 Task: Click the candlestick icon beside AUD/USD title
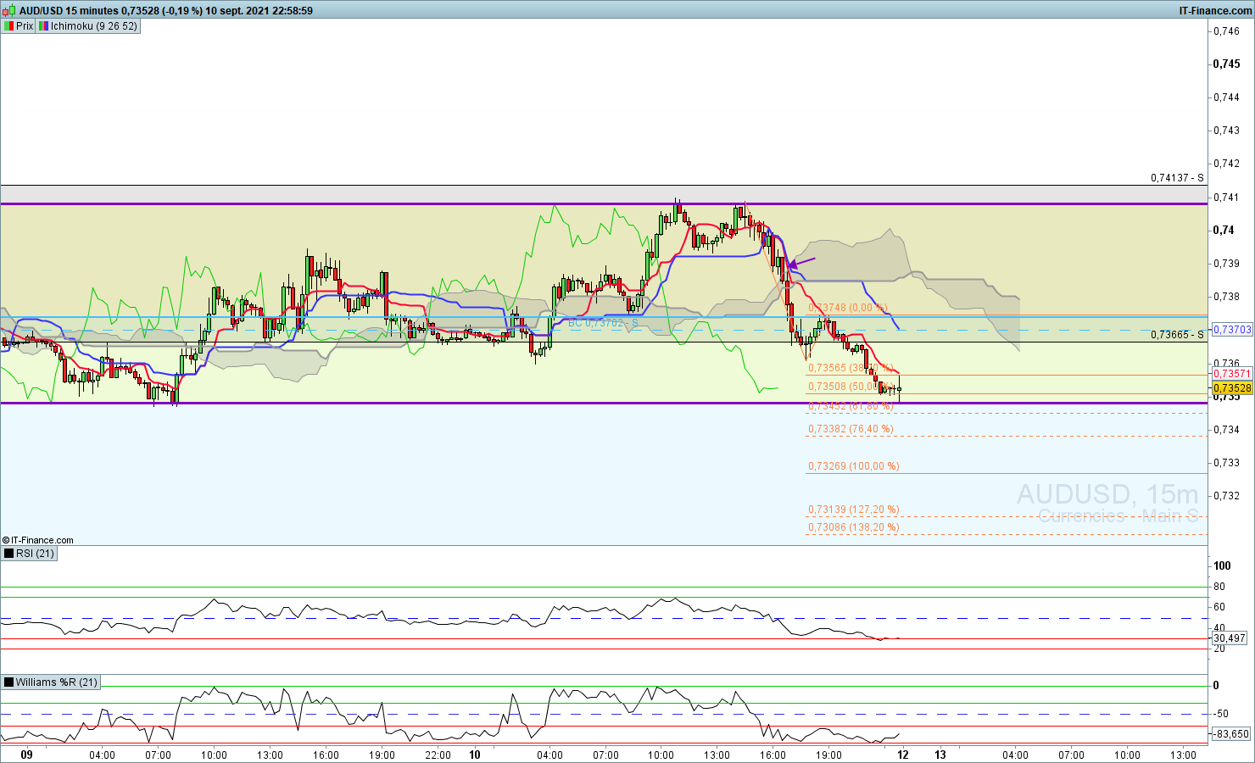click(x=9, y=10)
